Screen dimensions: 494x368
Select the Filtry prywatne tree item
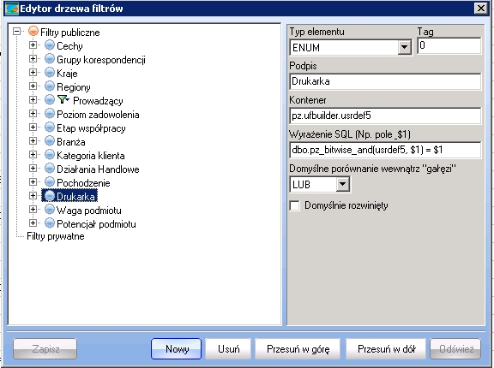[56, 236]
